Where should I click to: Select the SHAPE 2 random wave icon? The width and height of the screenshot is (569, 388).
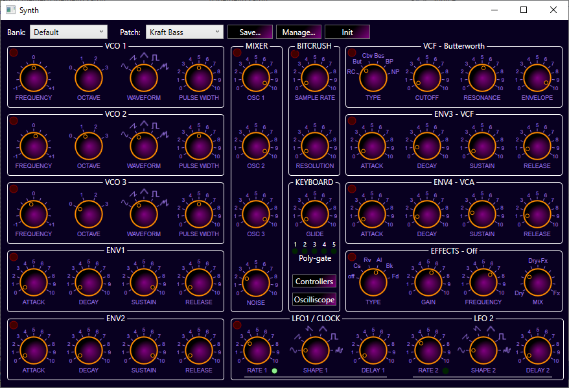[507, 350]
